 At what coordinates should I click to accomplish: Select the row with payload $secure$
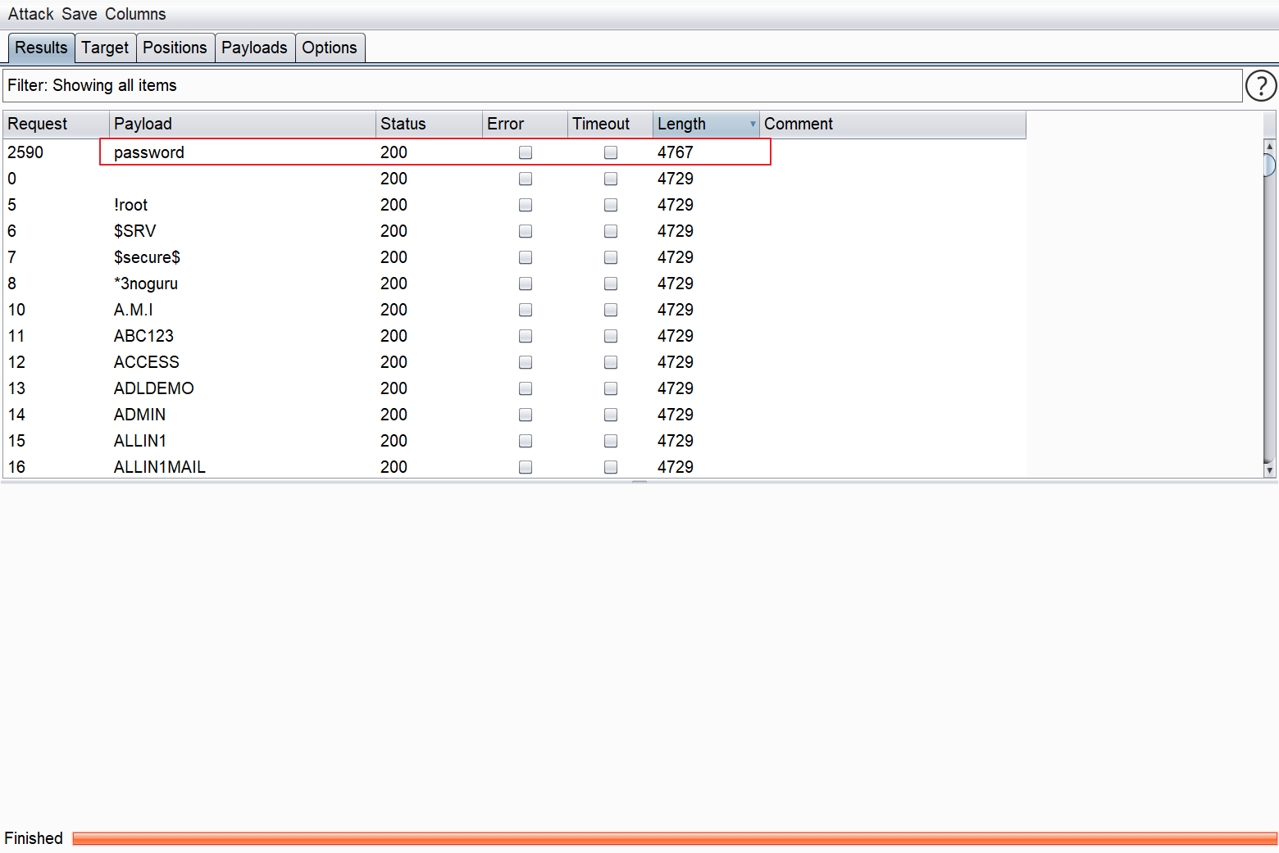click(147, 257)
